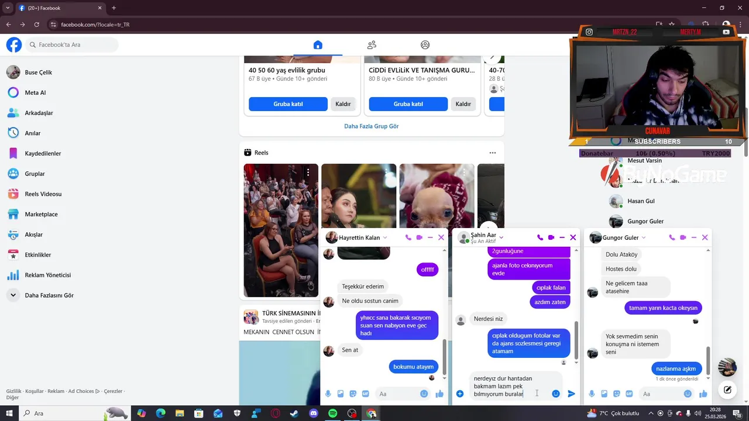Send the typed message in Şahin Aar chat

click(571, 394)
